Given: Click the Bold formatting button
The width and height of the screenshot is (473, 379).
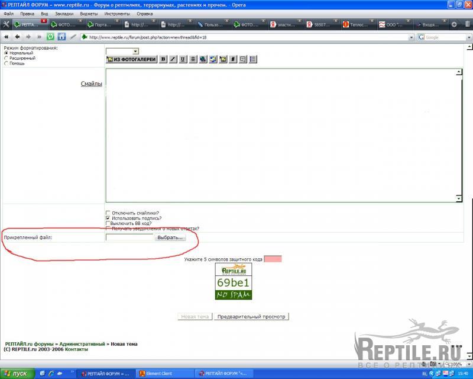Looking at the screenshot, I should [x=164, y=59].
